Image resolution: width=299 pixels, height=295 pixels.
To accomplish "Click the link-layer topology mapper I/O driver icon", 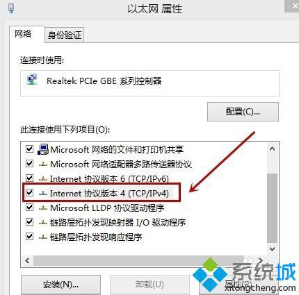I will click(x=43, y=223).
